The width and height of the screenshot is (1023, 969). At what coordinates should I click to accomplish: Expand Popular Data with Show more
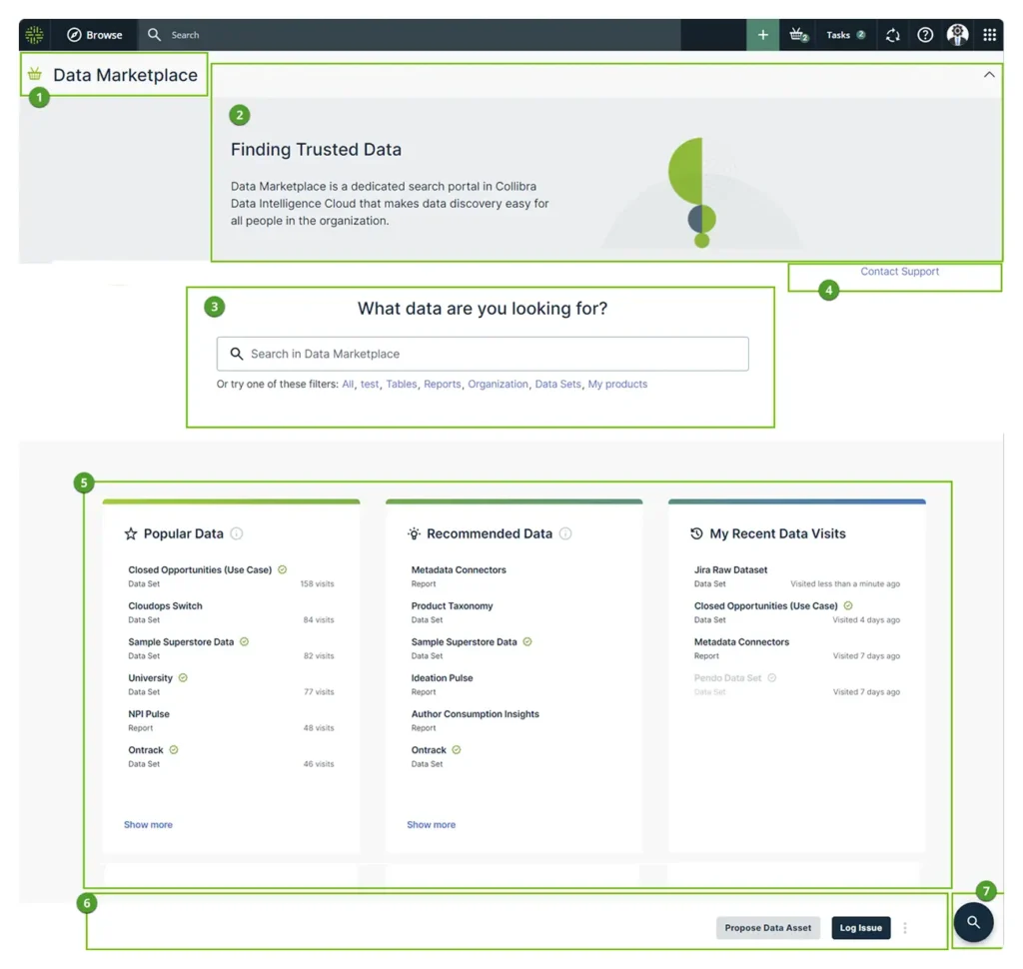pyautogui.click(x=148, y=825)
